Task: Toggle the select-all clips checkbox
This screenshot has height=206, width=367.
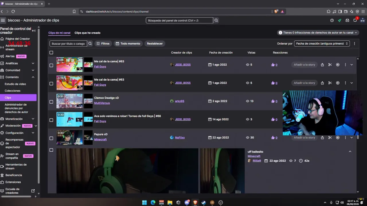Action: (x=51, y=53)
